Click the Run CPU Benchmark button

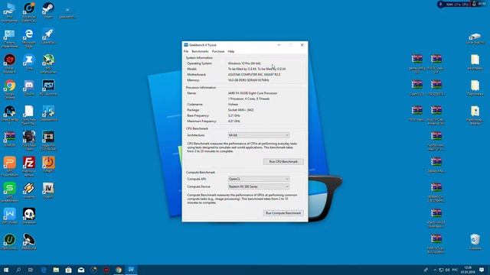(x=283, y=162)
